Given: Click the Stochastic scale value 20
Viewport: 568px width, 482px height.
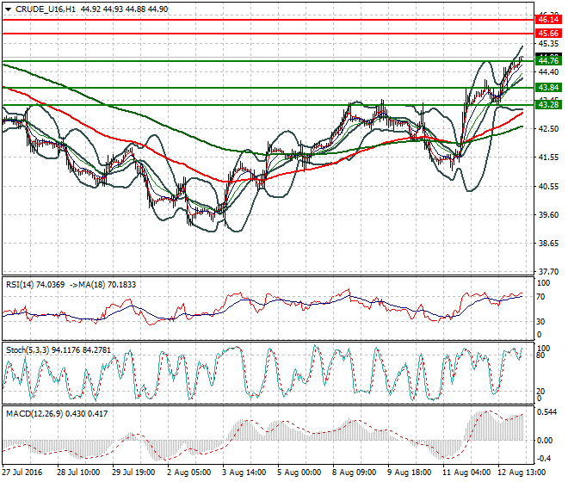Looking at the screenshot, I should pyautogui.click(x=540, y=392).
